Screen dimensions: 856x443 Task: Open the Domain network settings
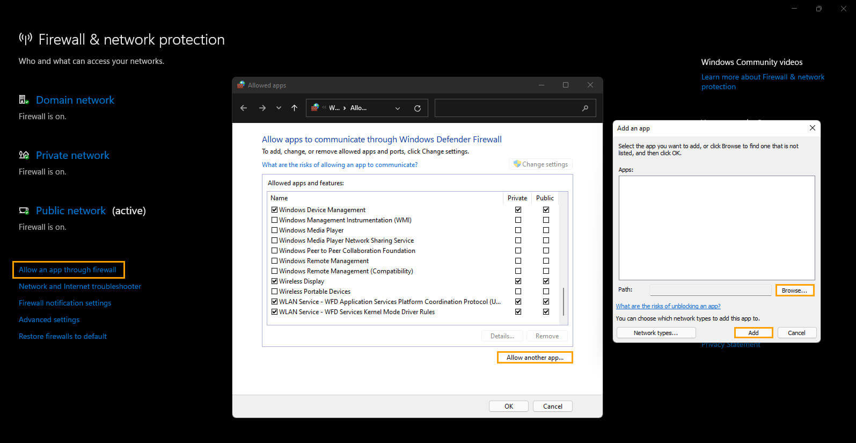[75, 100]
